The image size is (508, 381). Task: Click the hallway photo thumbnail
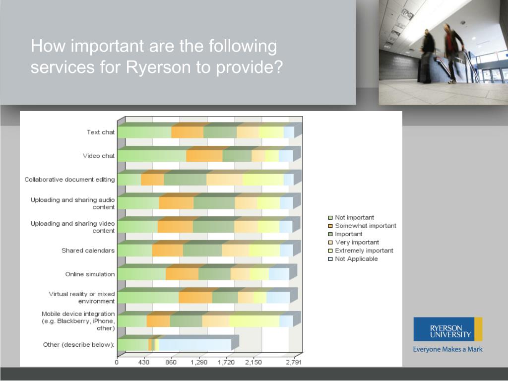444,53
